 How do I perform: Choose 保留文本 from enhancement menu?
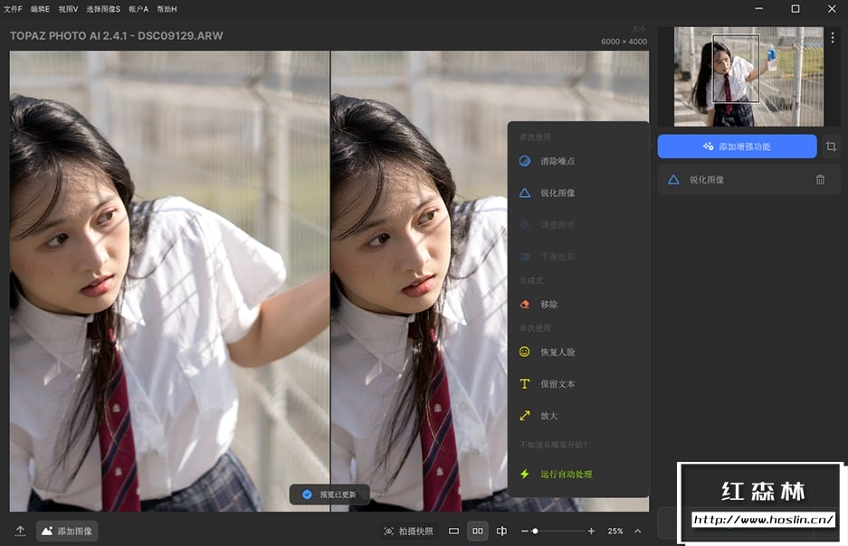(x=578, y=383)
